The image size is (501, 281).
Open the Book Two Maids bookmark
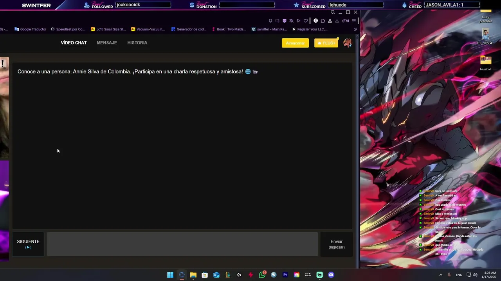pos(229,29)
